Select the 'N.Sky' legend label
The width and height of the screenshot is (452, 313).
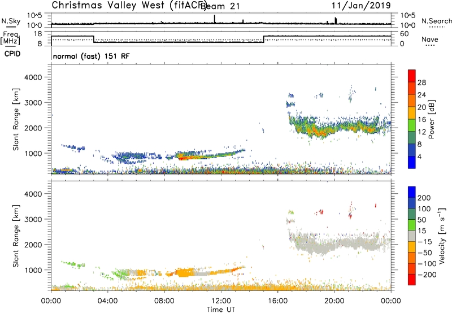[11, 21]
